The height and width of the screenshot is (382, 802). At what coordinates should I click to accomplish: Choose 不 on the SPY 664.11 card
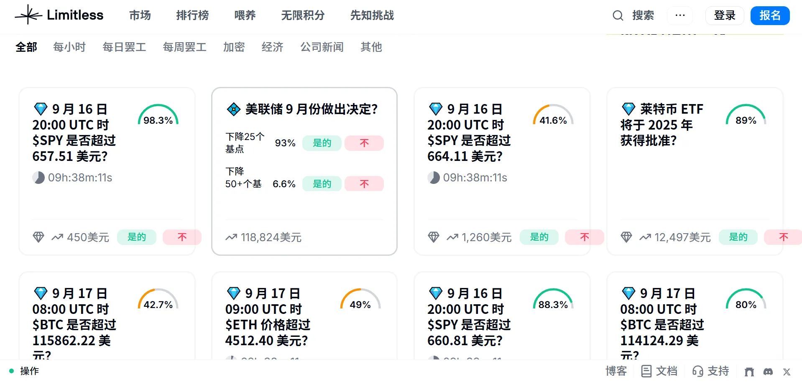pyautogui.click(x=584, y=237)
